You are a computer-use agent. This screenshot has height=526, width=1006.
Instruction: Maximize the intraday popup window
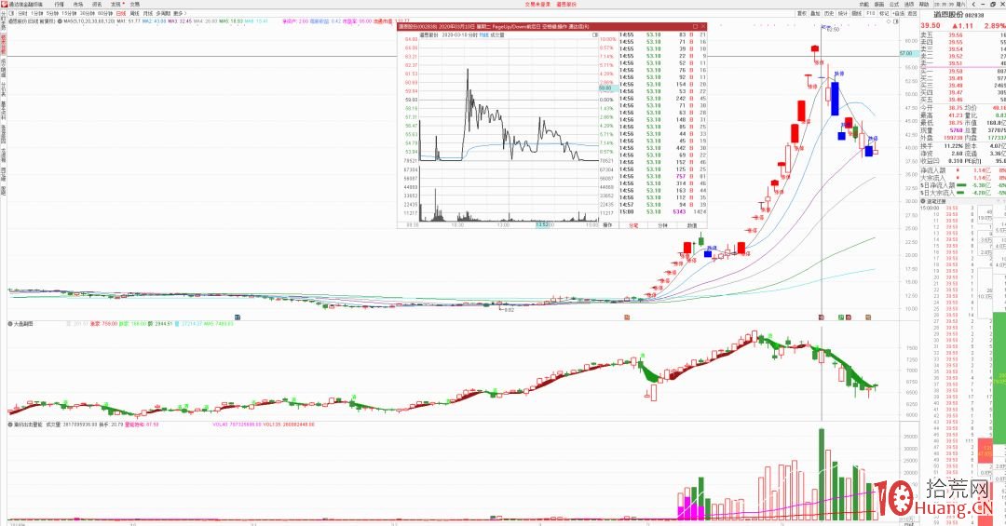pyautogui.click(x=695, y=26)
